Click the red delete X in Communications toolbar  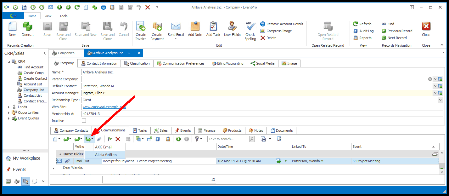pos(118,139)
